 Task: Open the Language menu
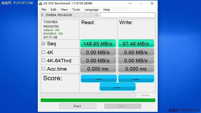click(x=92, y=10)
